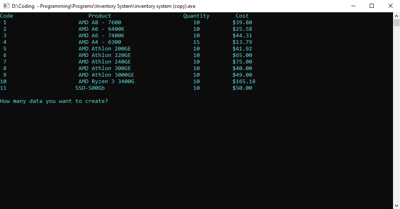400x209 pixels.
Task: Select the AMD Ryzen 3 3400G product name
Action: pos(106,82)
